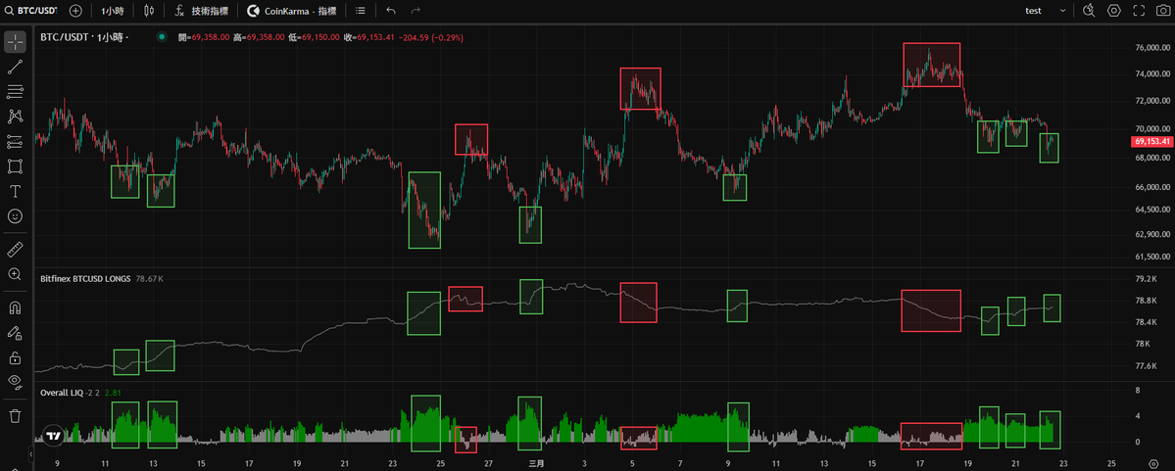Enter fullscreen mode
This screenshot has width=1175, height=471.
1139,11
